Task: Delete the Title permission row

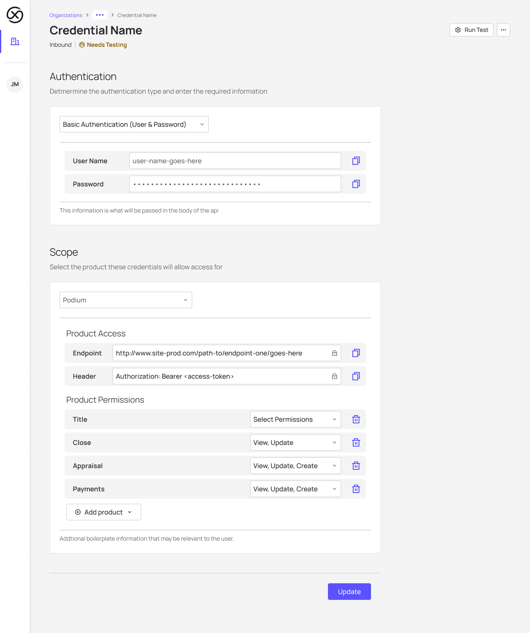Action: tap(356, 419)
